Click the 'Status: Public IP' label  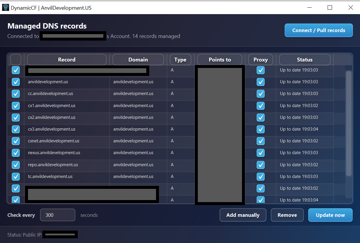point(25,235)
